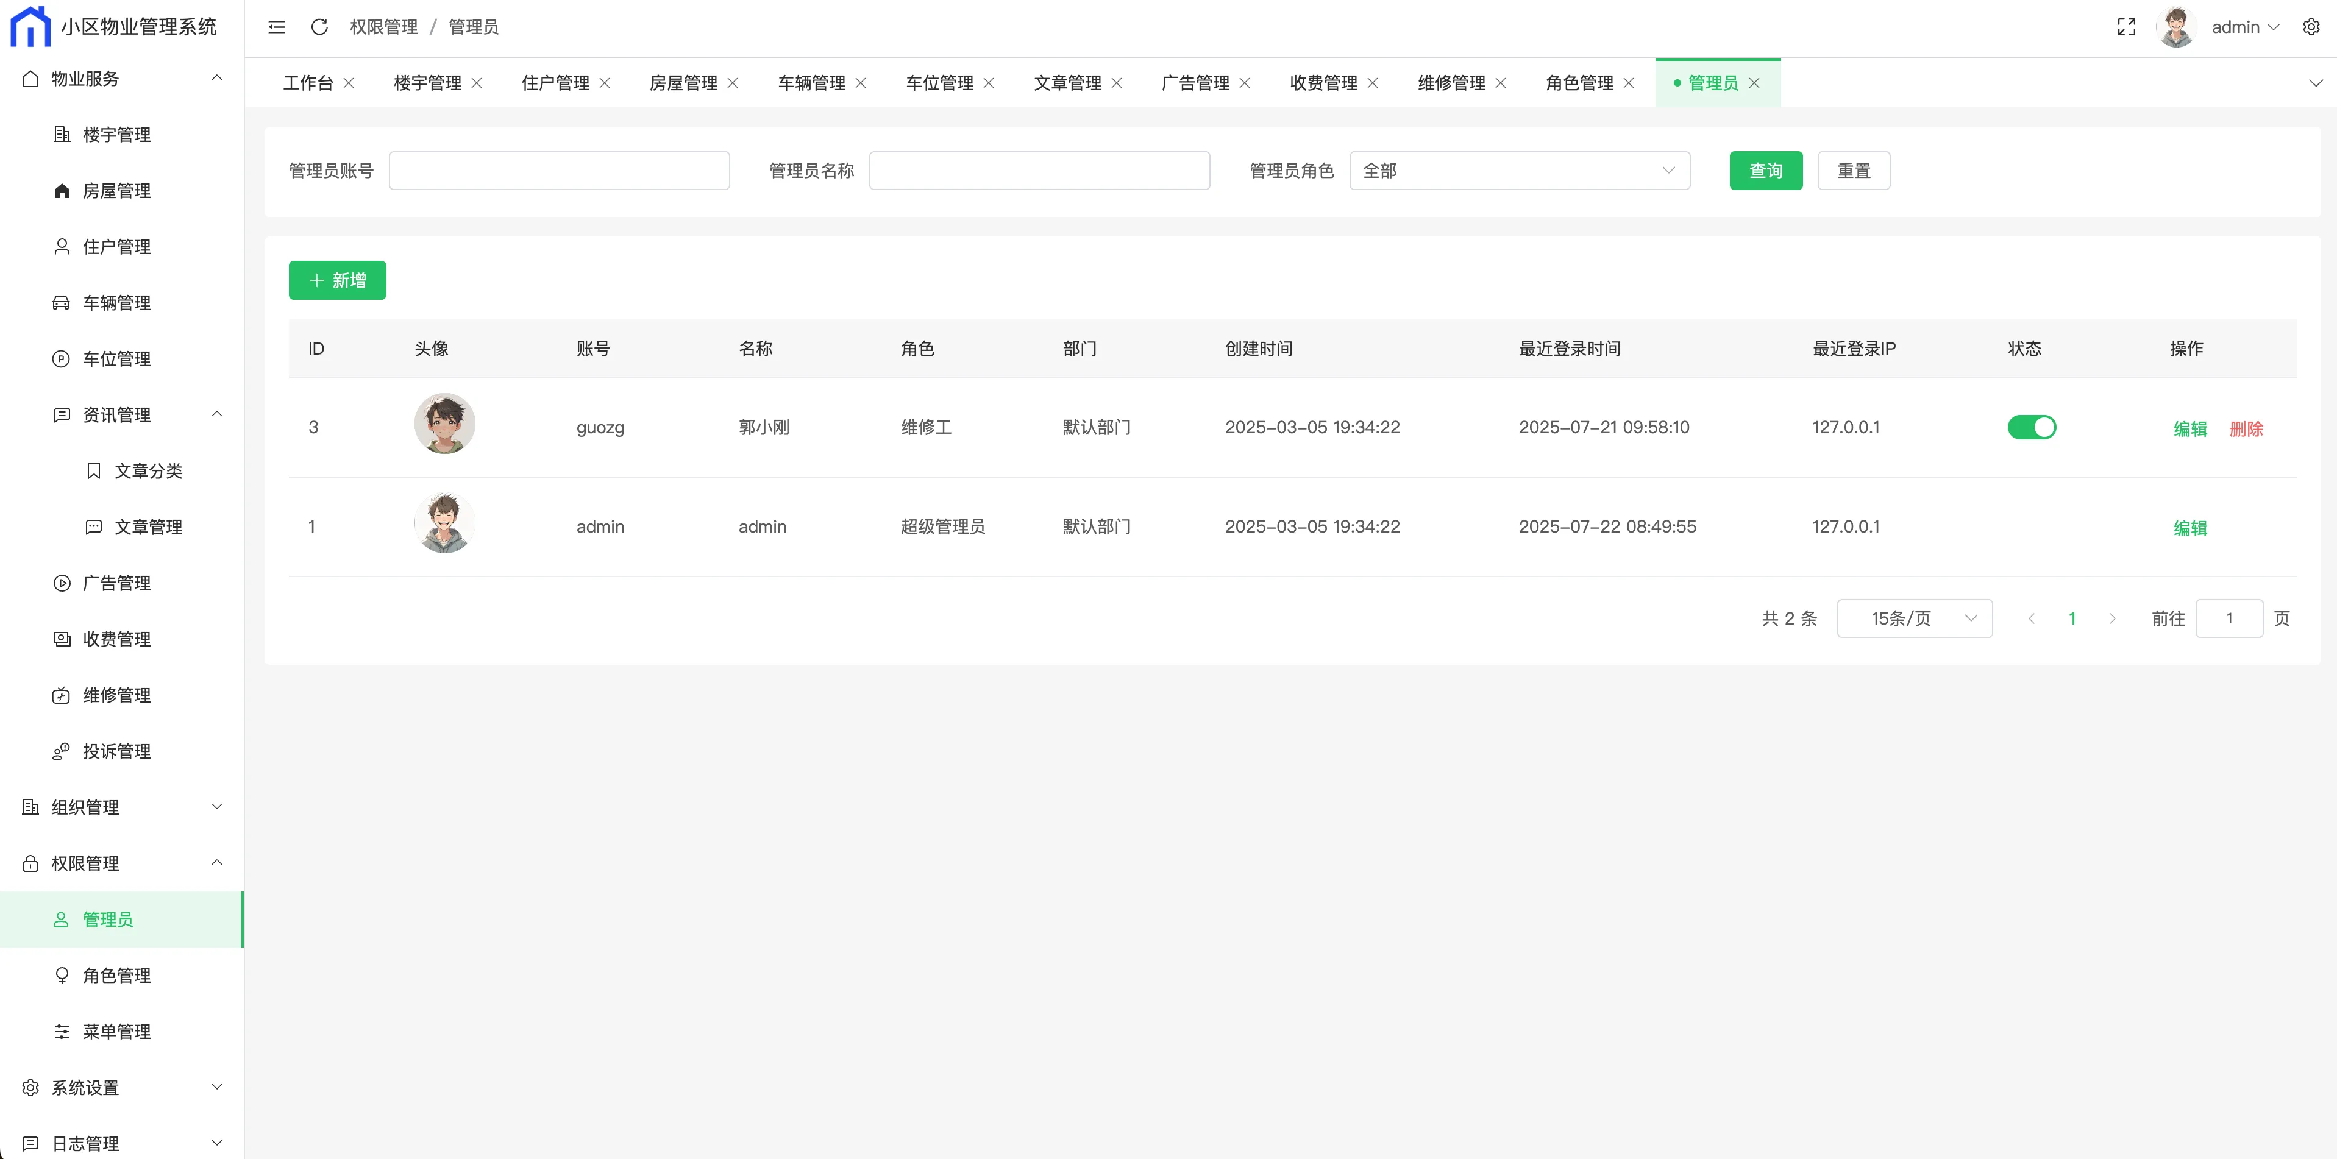2337x1159 pixels.
Task: Open the top-right settings gear icon
Action: [2311, 27]
